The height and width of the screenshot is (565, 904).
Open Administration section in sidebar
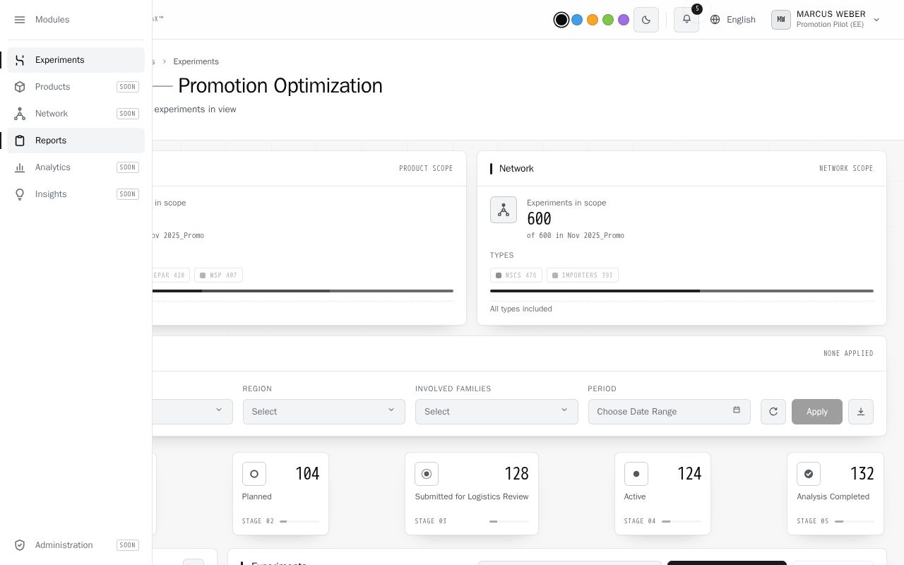click(x=76, y=545)
